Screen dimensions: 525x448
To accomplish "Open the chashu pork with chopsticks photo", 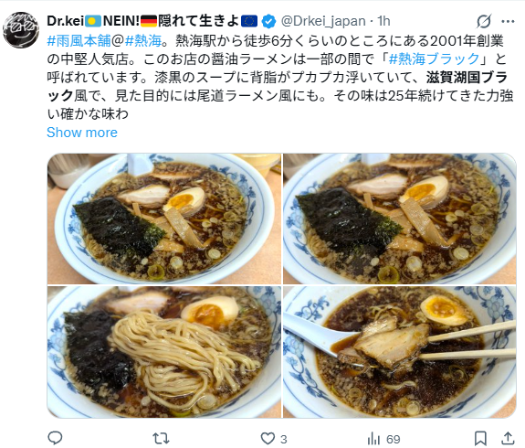I will pyautogui.click(x=399, y=352).
